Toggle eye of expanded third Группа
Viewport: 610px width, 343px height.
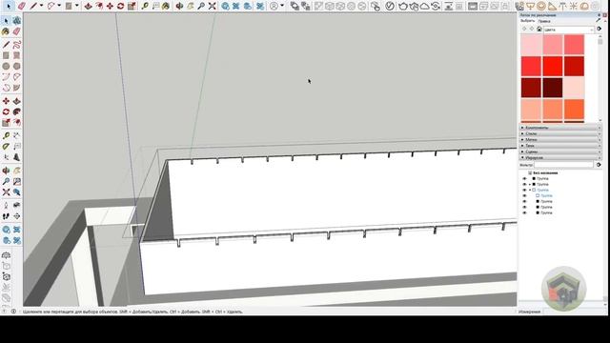[524, 191]
